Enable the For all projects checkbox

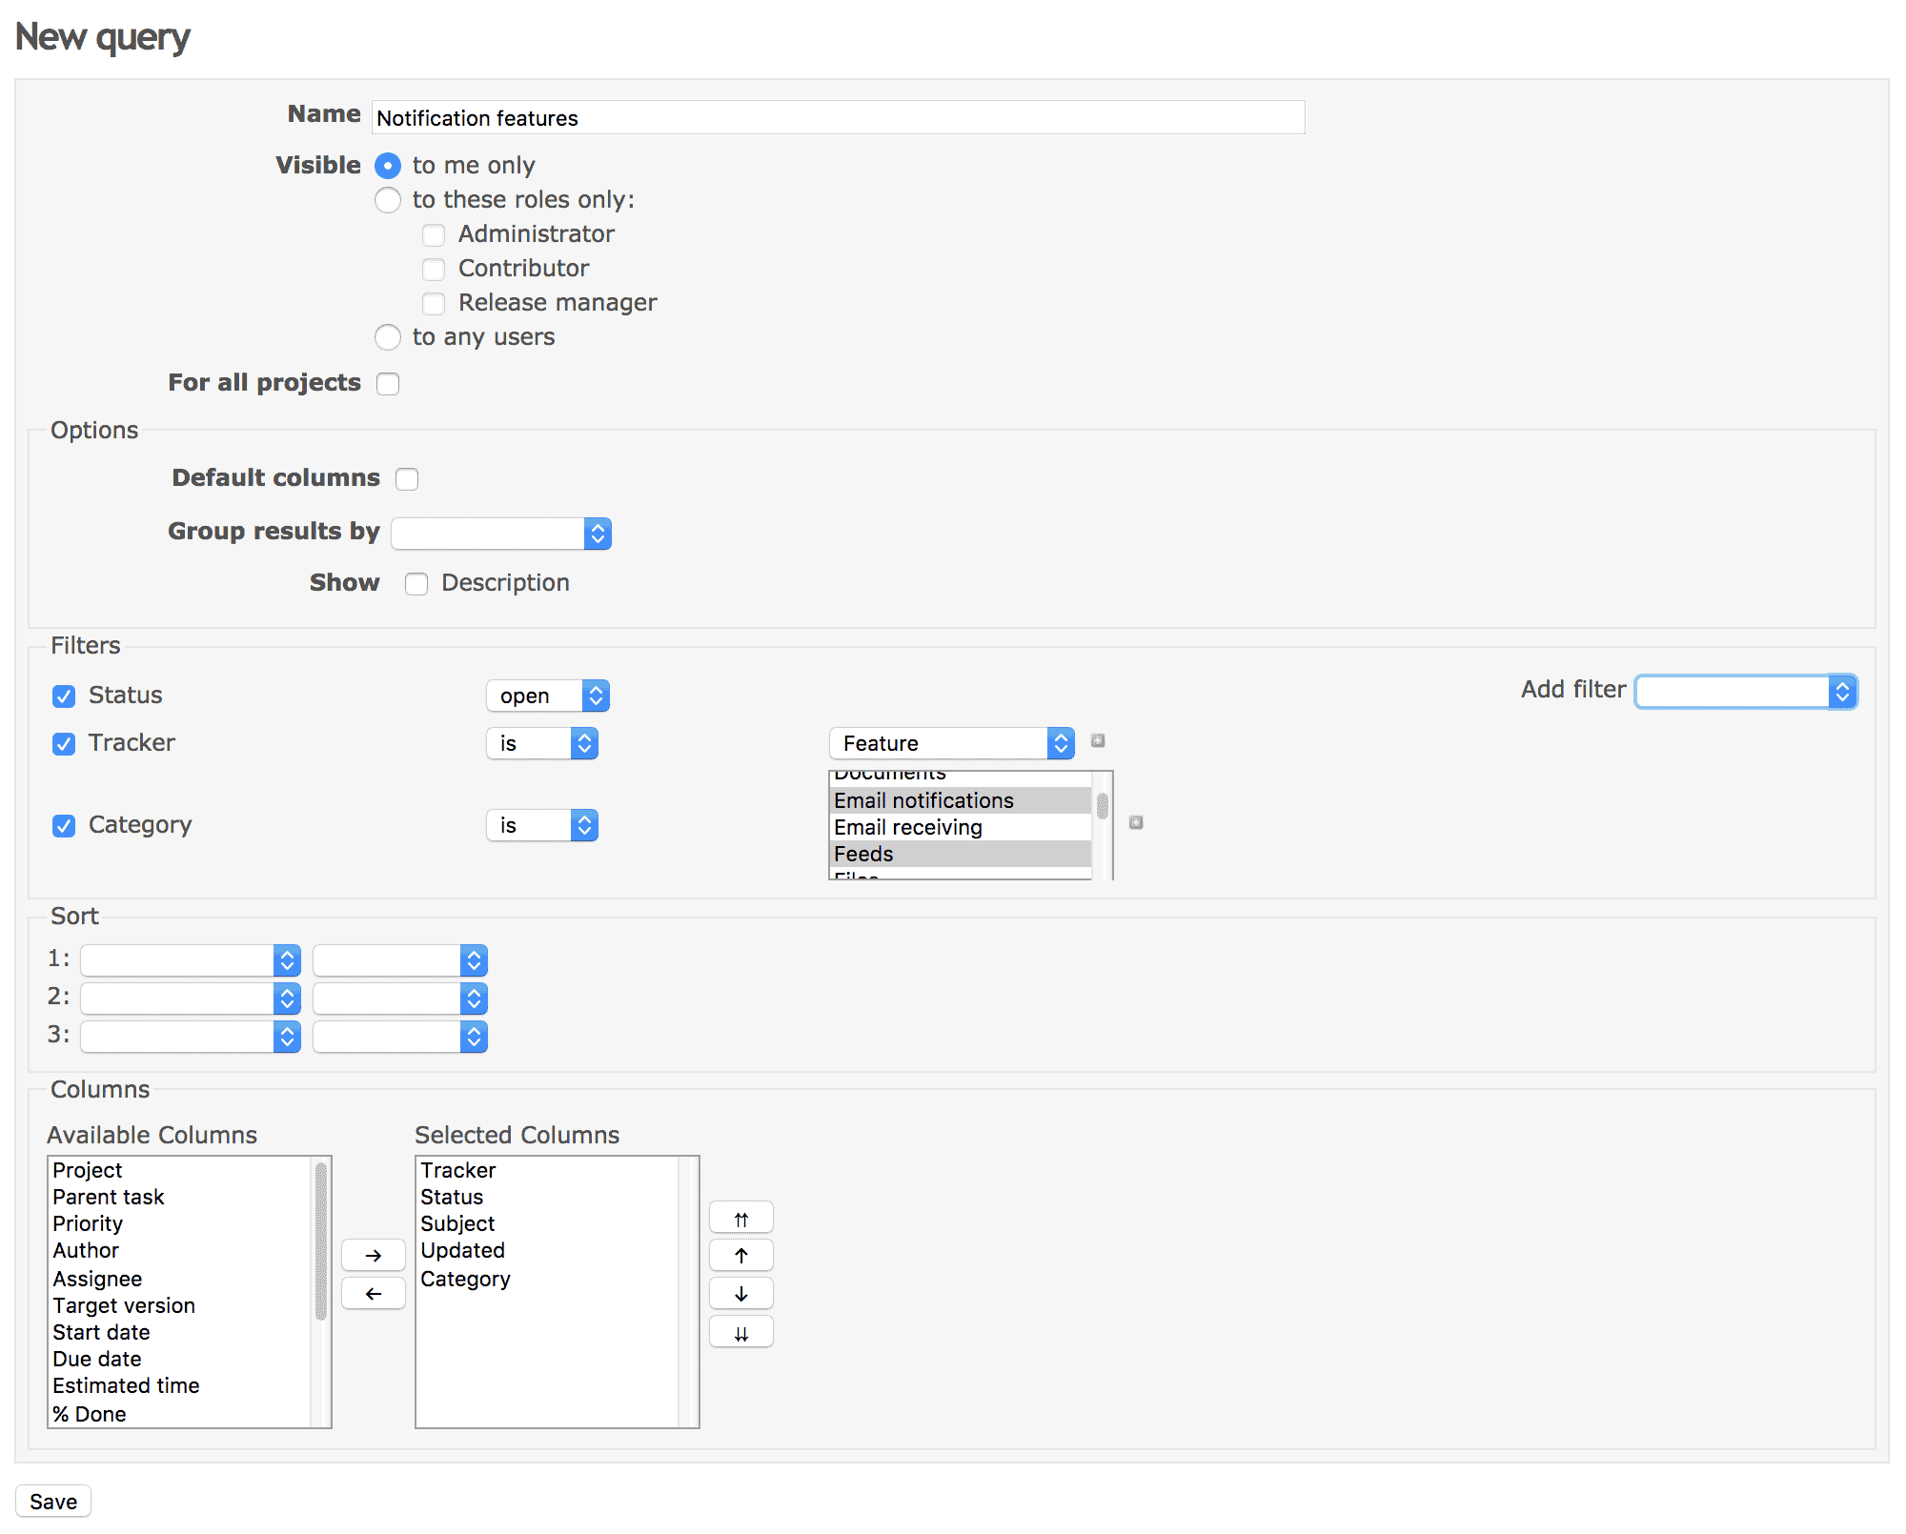coord(387,383)
